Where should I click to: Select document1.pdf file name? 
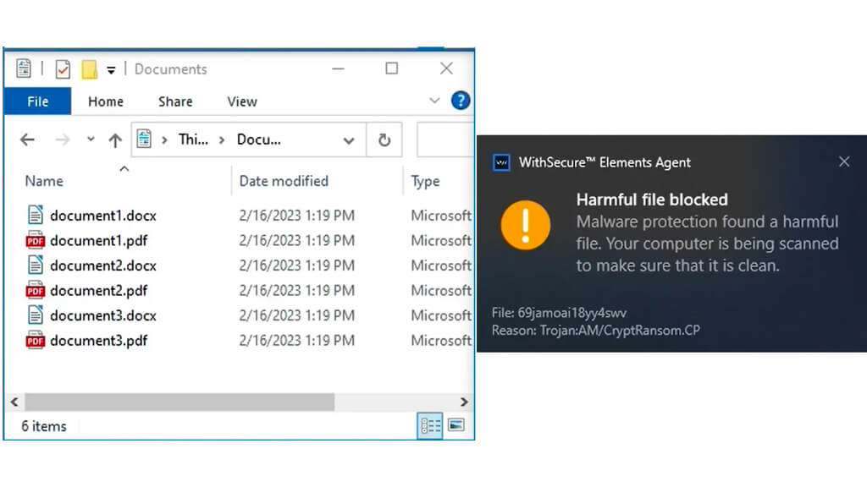coord(98,241)
